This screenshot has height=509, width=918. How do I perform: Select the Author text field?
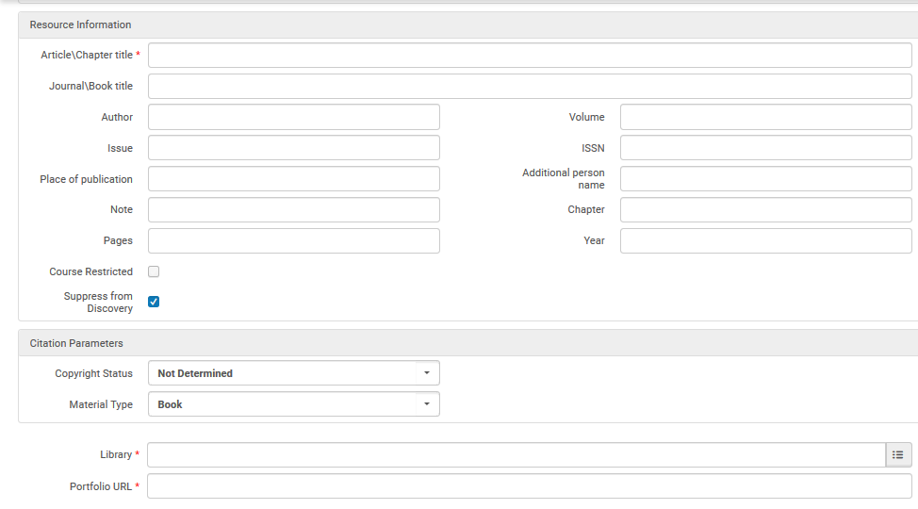[x=293, y=117]
